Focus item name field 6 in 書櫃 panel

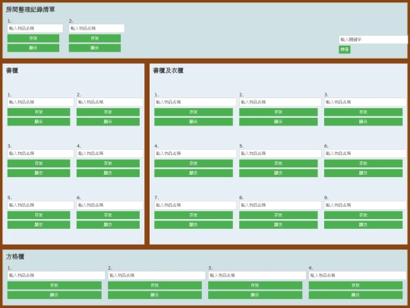(x=110, y=205)
